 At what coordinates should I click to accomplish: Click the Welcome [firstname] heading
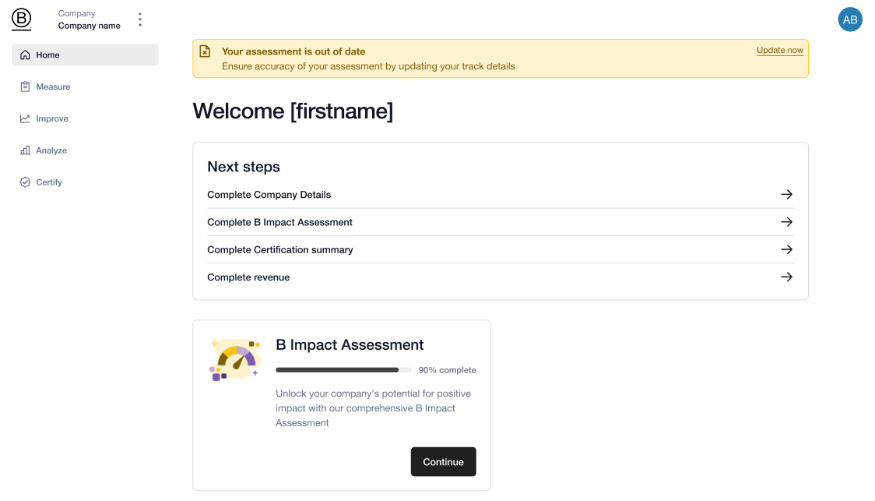coord(293,111)
